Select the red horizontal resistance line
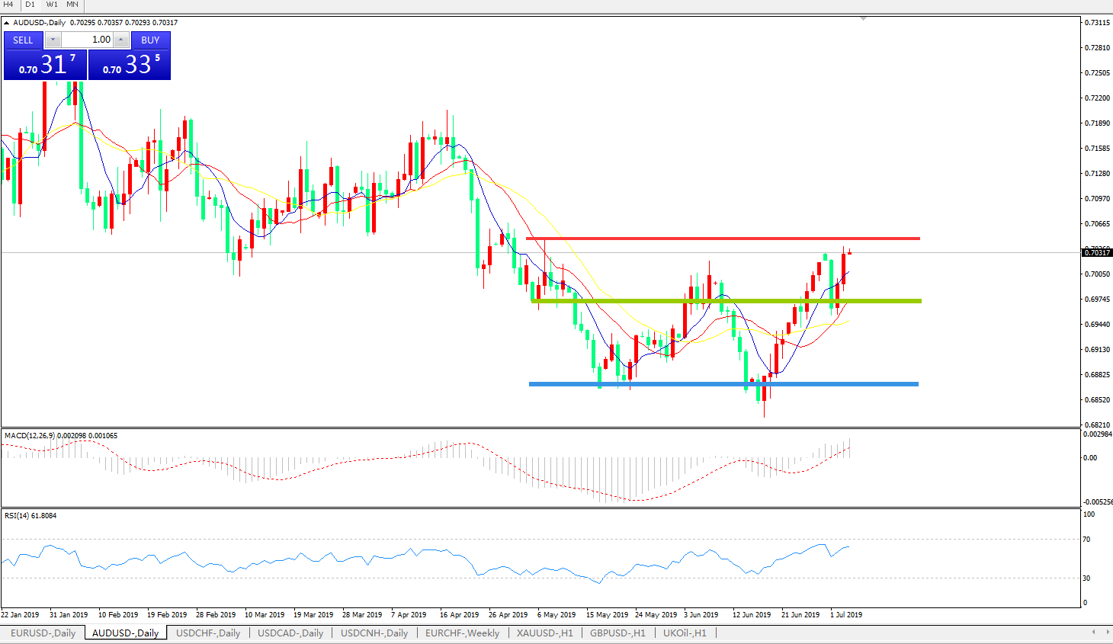Viewport: 1113px width, 644px height. 723,239
